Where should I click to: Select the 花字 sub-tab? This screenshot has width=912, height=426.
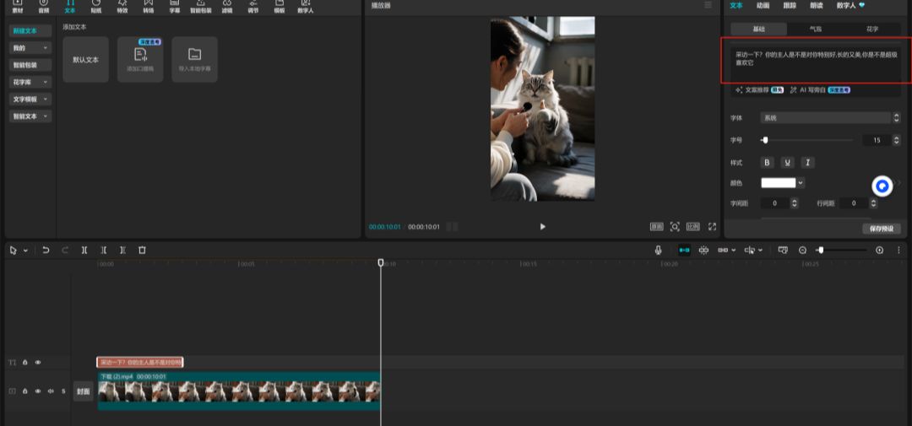[871, 29]
